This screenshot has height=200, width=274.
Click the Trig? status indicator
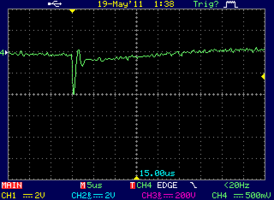pyautogui.click(x=206, y=4)
